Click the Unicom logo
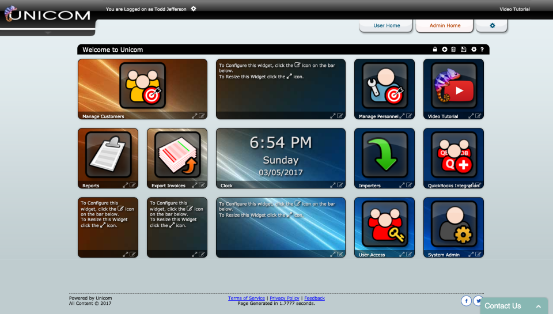This screenshot has height=314, width=553. click(x=47, y=14)
